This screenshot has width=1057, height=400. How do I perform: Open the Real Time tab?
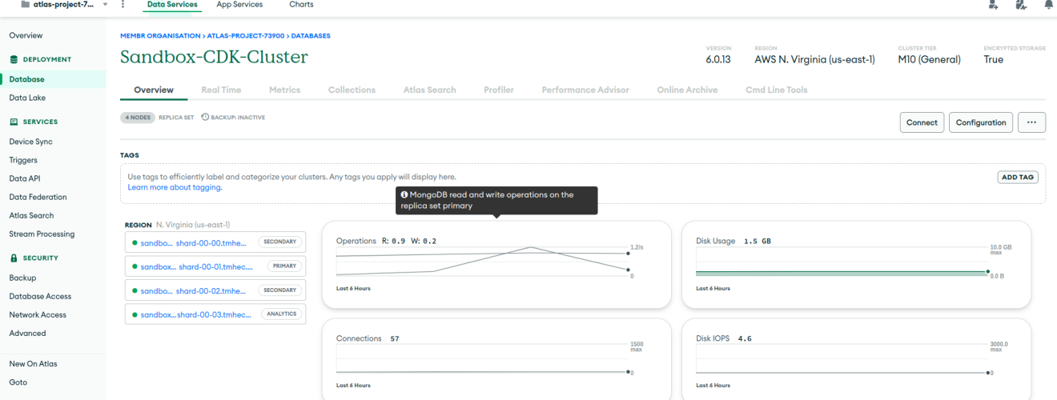[221, 90]
